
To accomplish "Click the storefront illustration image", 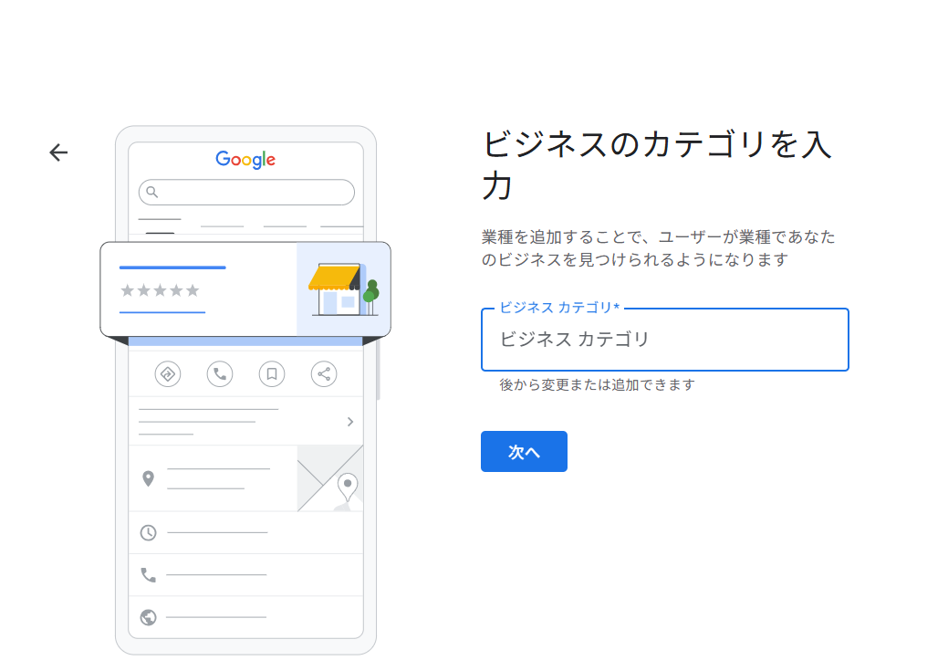I will point(343,289).
